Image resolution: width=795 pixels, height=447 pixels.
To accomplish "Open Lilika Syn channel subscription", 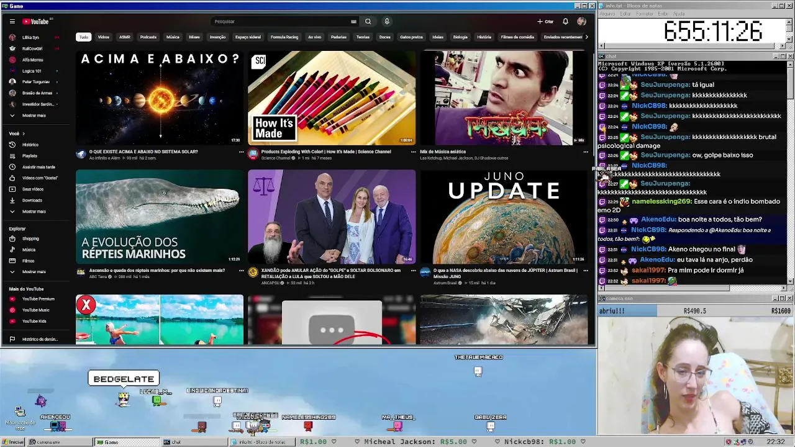I will 30,37.
